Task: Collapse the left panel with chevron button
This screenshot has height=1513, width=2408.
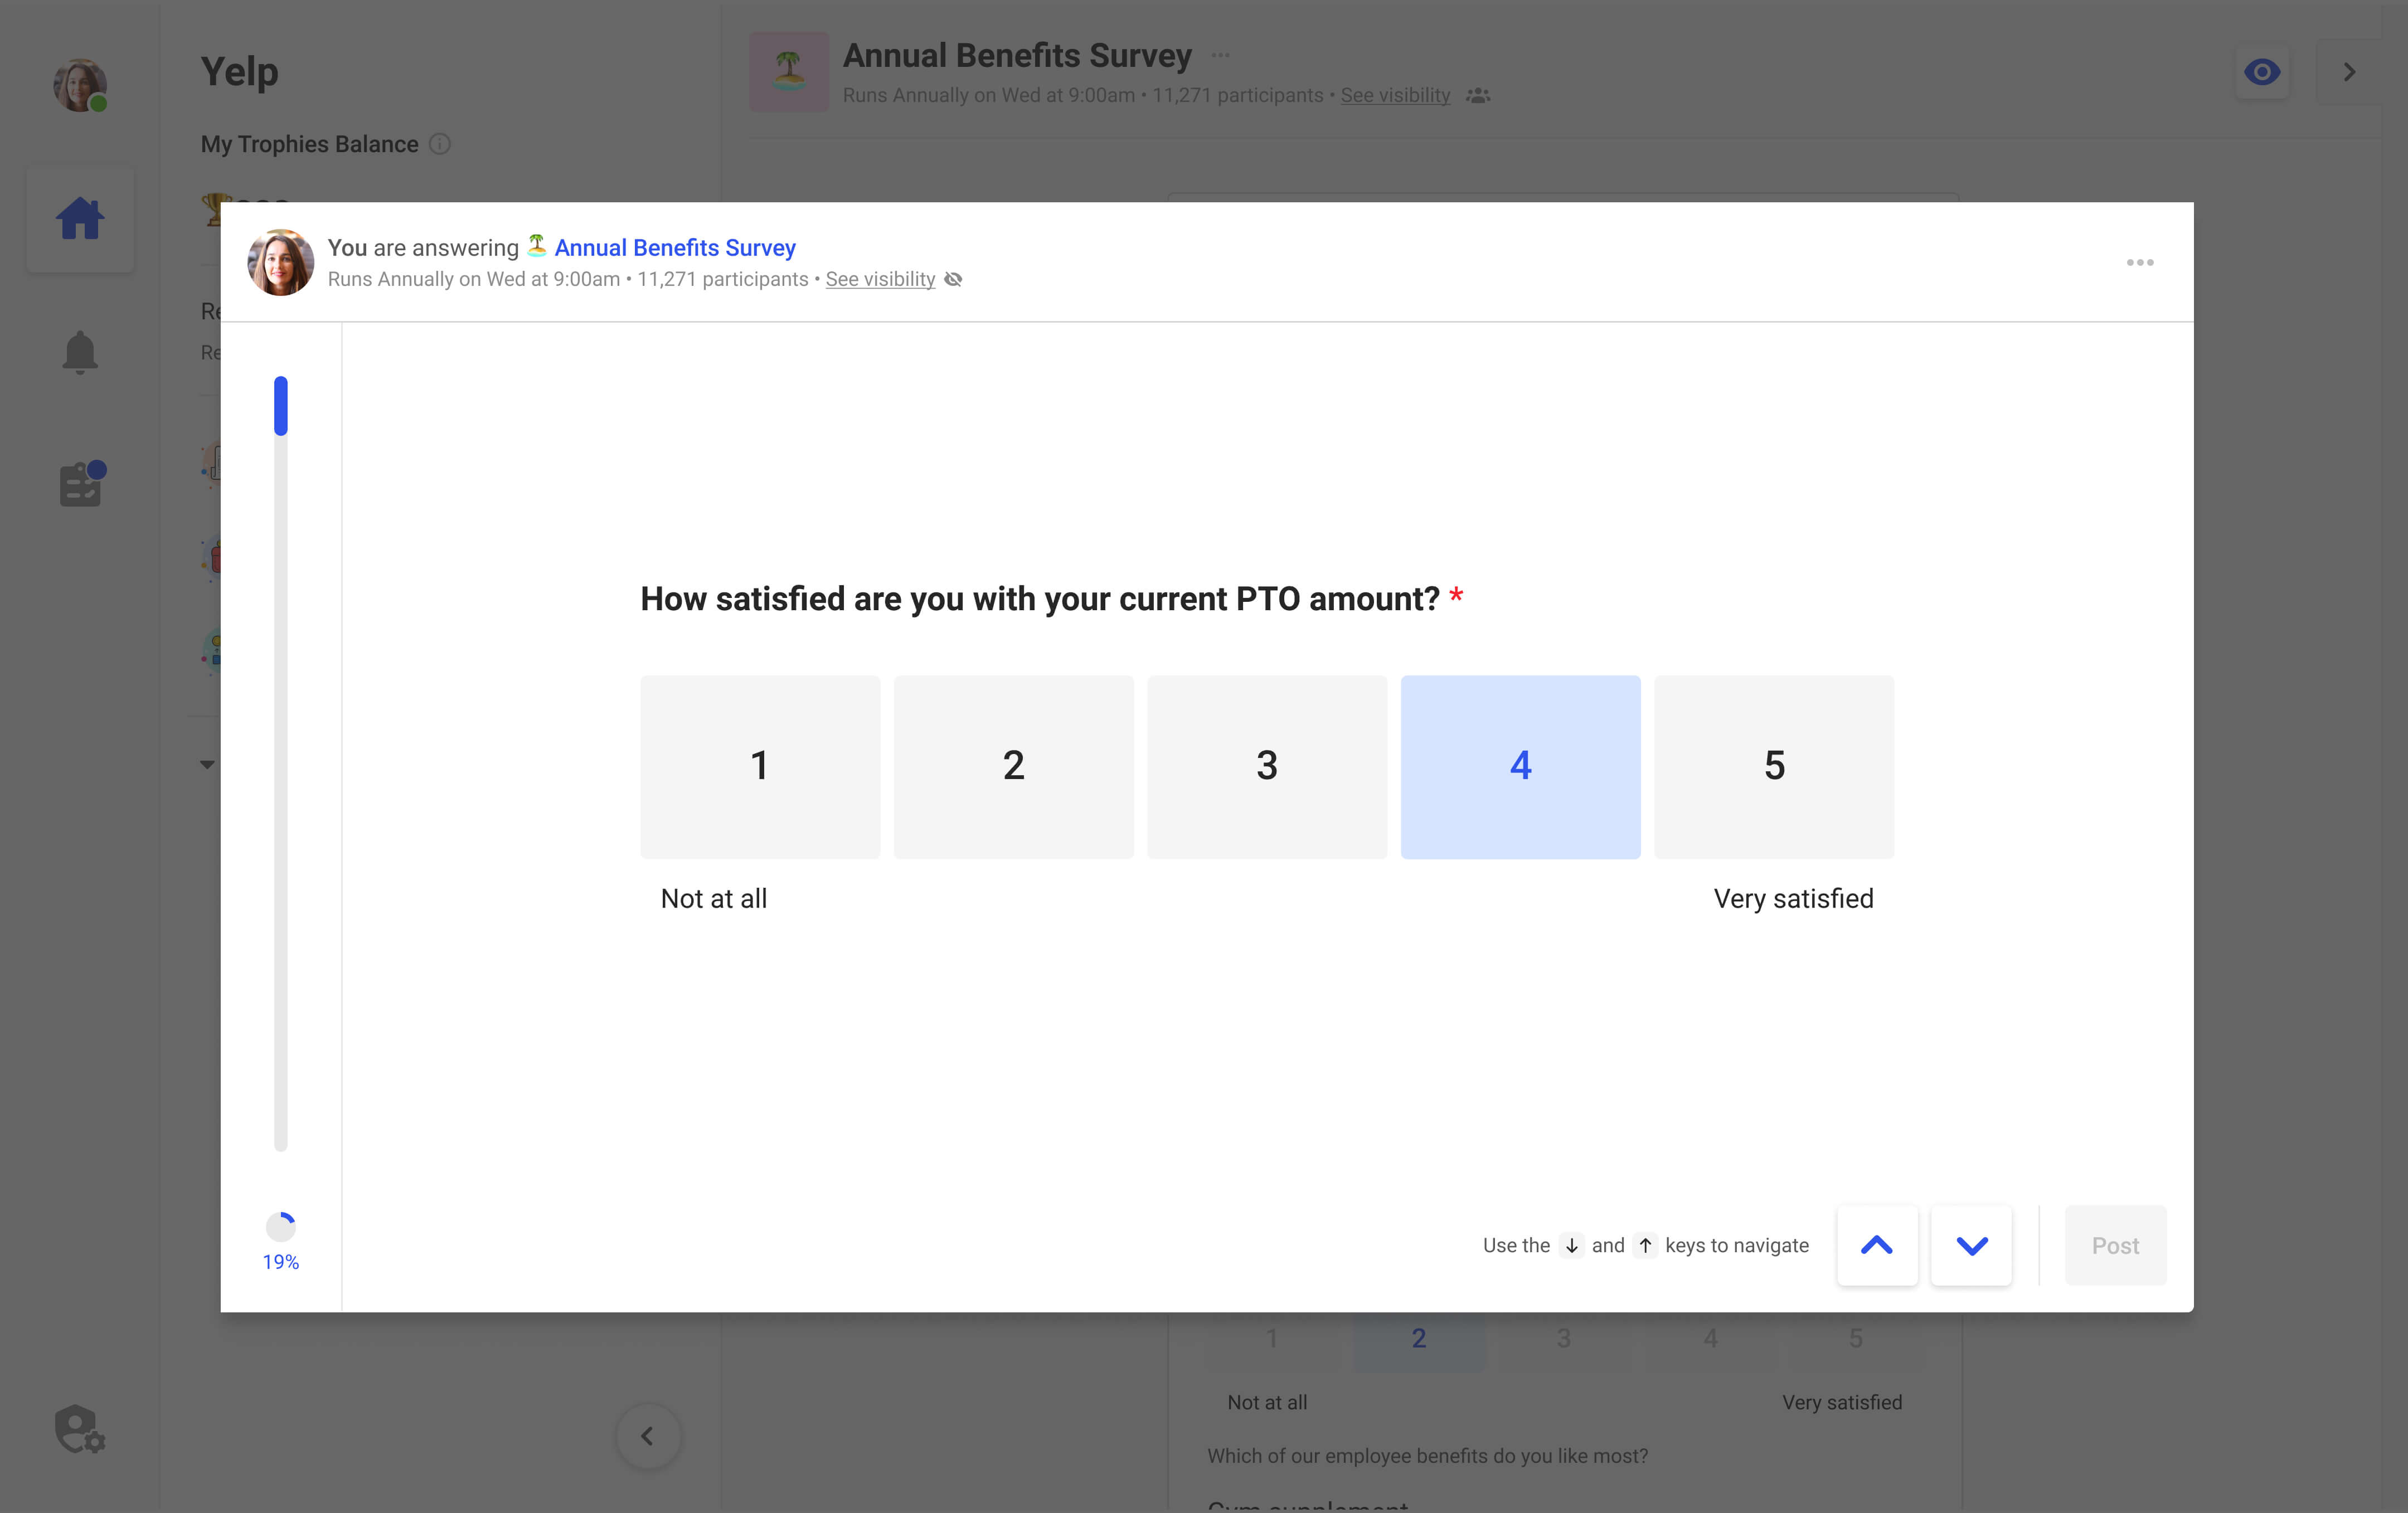Action: [648, 1436]
